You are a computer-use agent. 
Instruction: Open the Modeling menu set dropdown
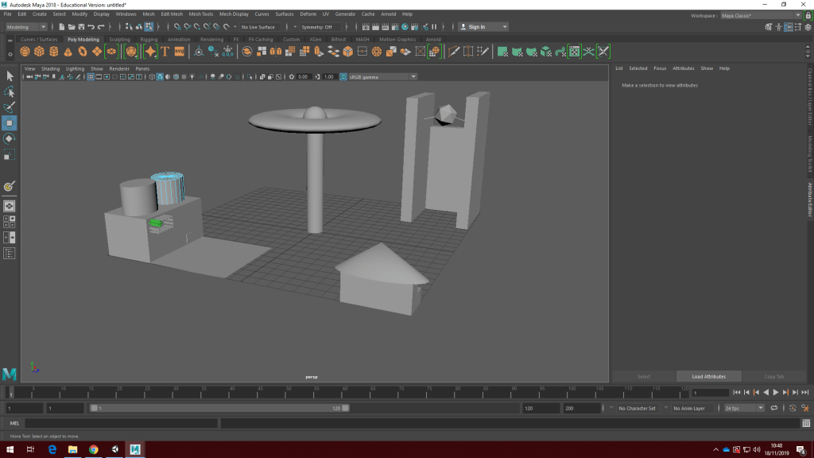(27, 27)
